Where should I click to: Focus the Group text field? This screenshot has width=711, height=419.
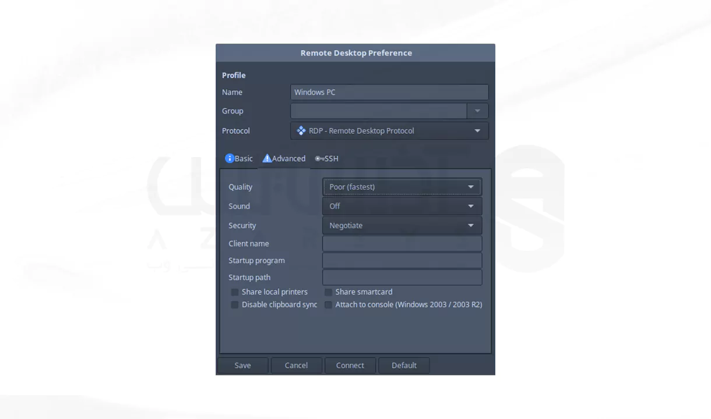379,111
